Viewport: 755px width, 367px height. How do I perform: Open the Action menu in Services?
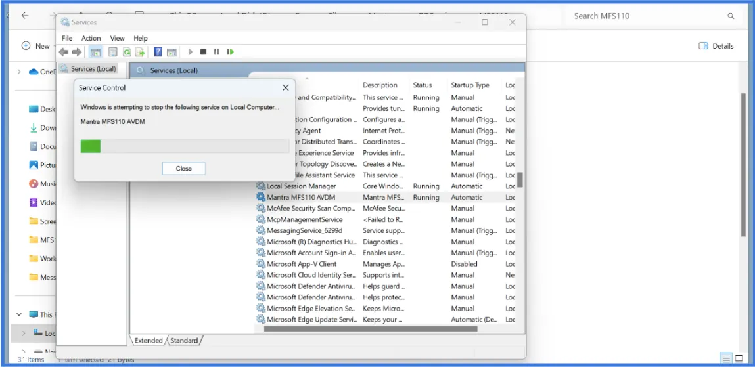(91, 38)
